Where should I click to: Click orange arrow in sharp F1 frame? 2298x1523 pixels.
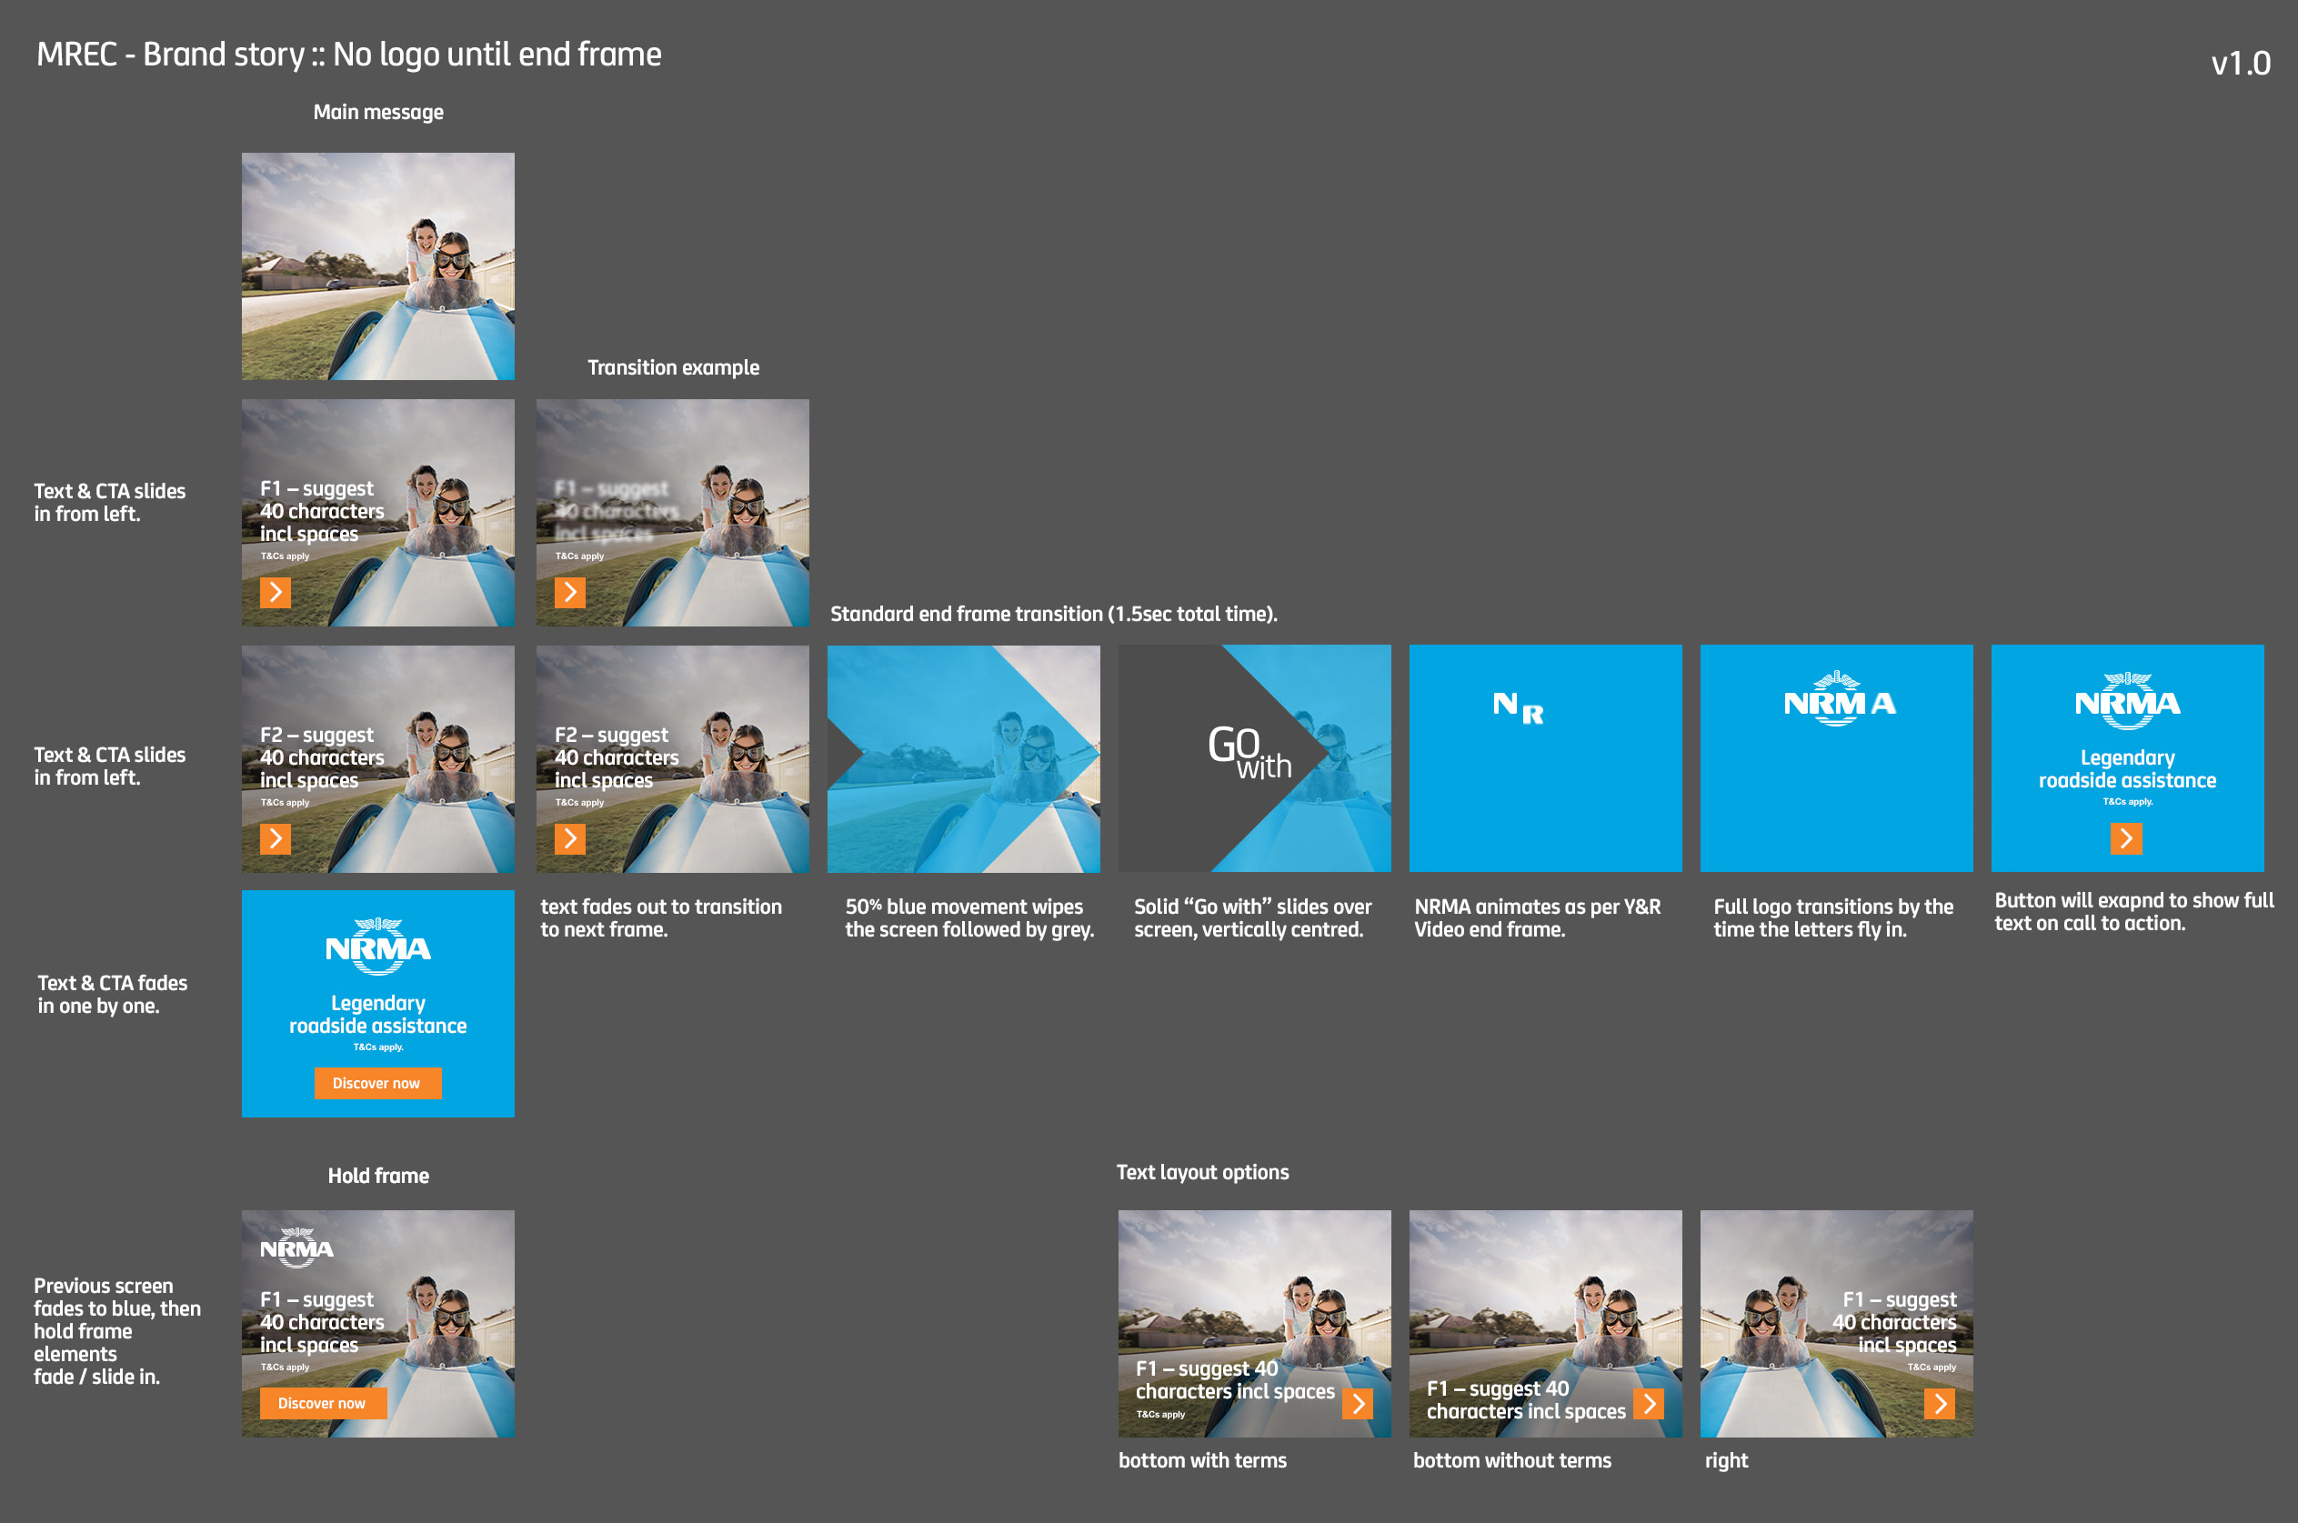coord(275,593)
